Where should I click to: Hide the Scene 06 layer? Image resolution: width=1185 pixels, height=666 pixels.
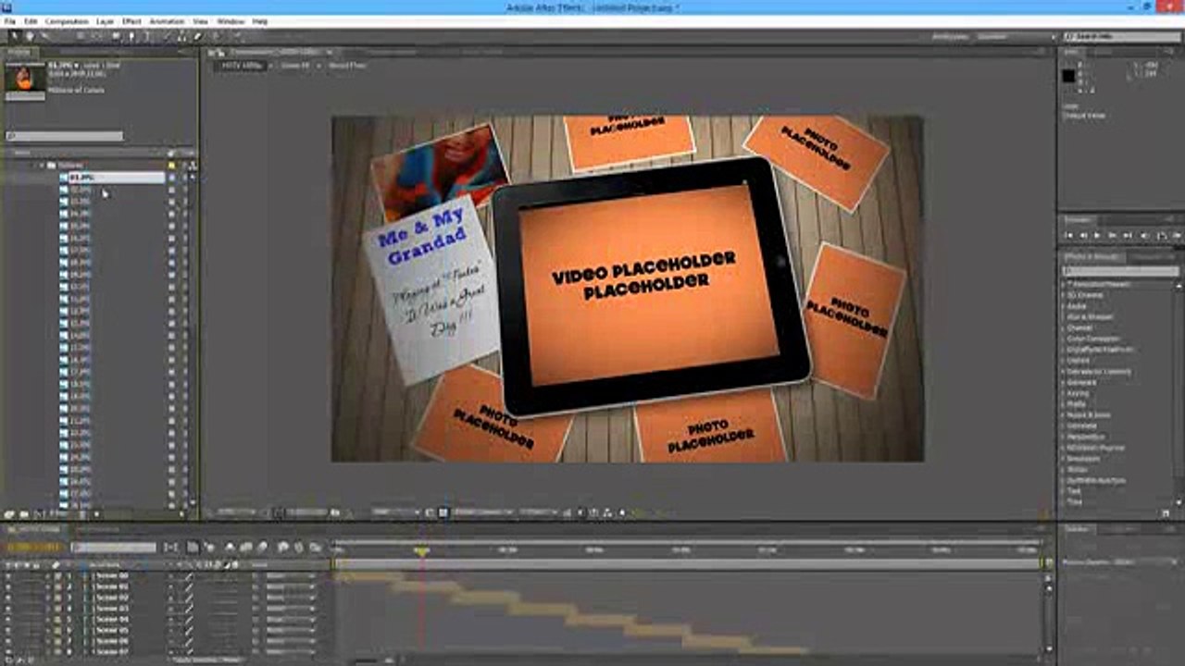[9, 642]
